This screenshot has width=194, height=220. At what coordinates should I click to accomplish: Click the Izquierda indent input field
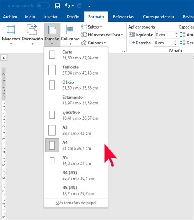(x=165, y=35)
